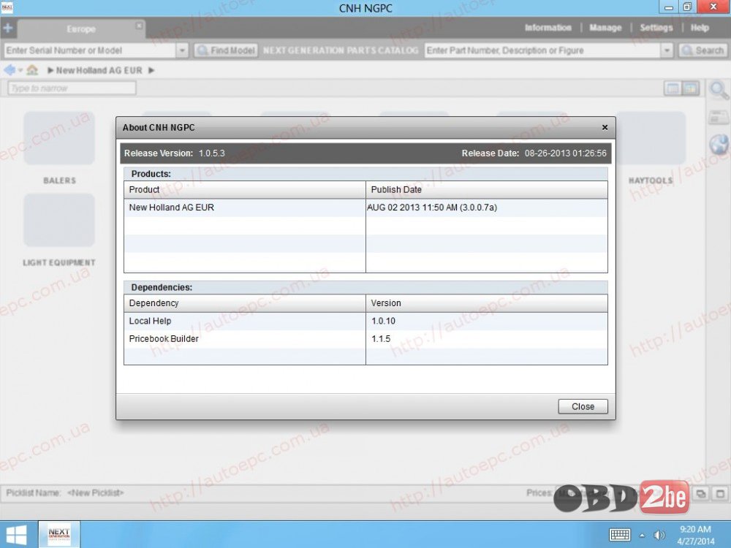Expand the serial number or model dropdown
This screenshot has width=731, height=548.
pos(182,50)
